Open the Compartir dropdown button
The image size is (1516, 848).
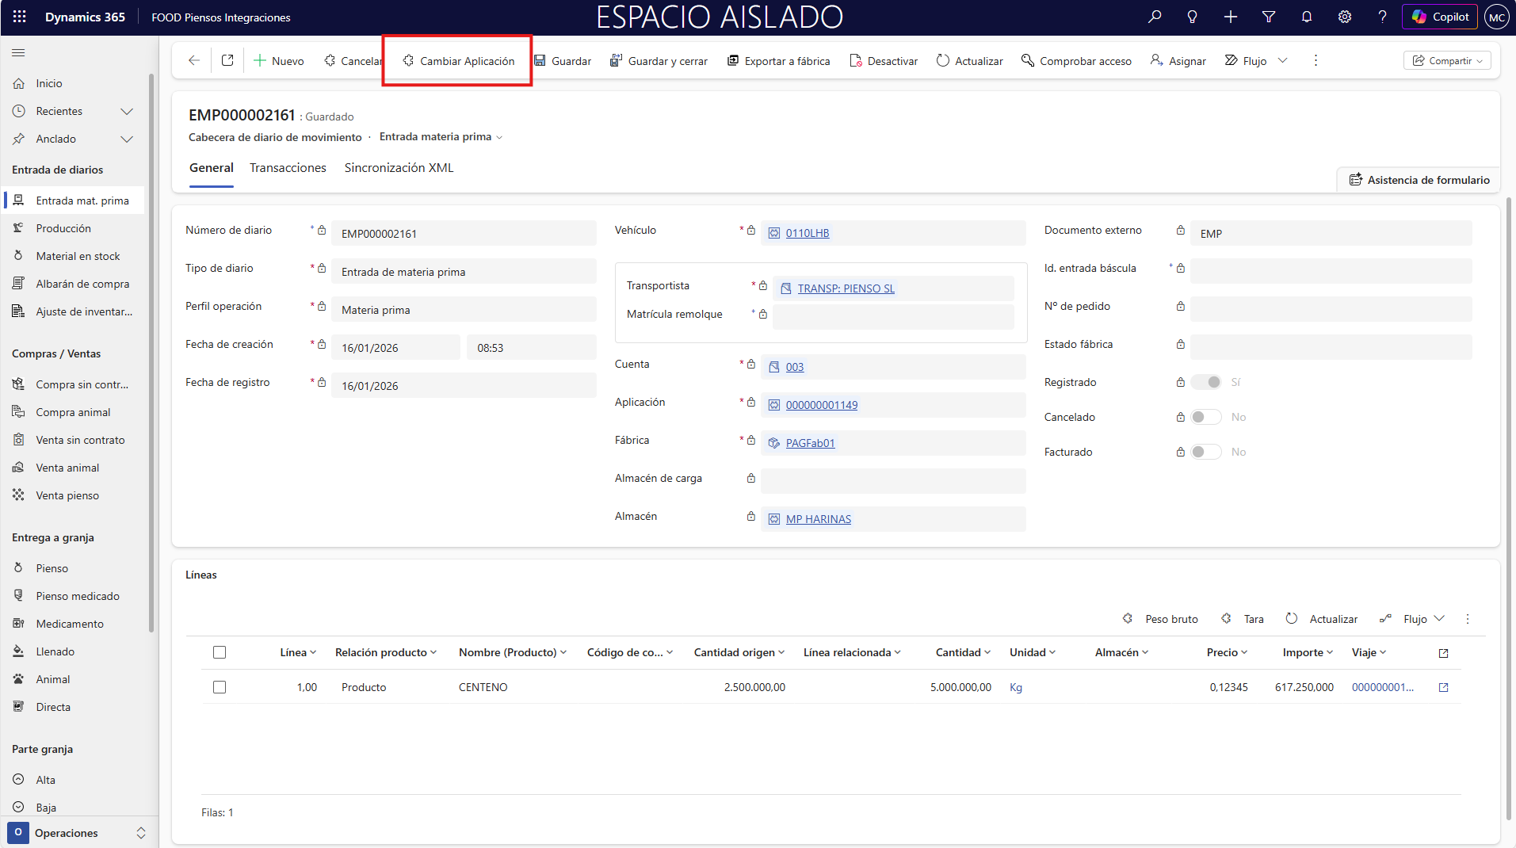(1447, 61)
